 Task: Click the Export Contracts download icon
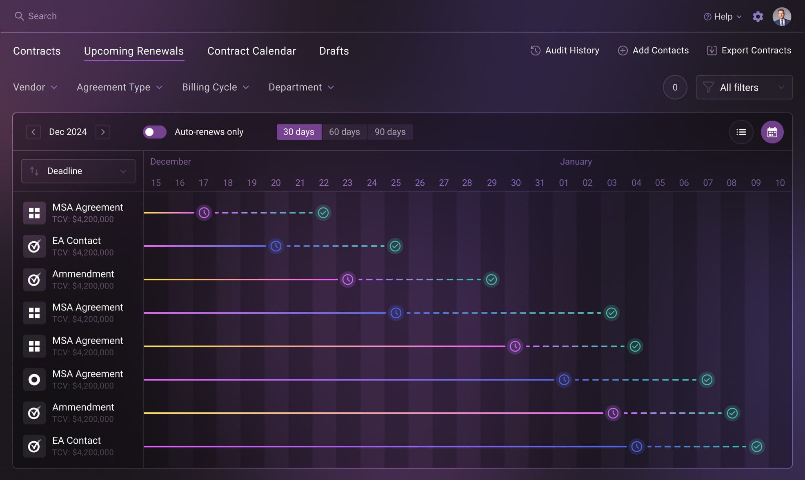(712, 51)
